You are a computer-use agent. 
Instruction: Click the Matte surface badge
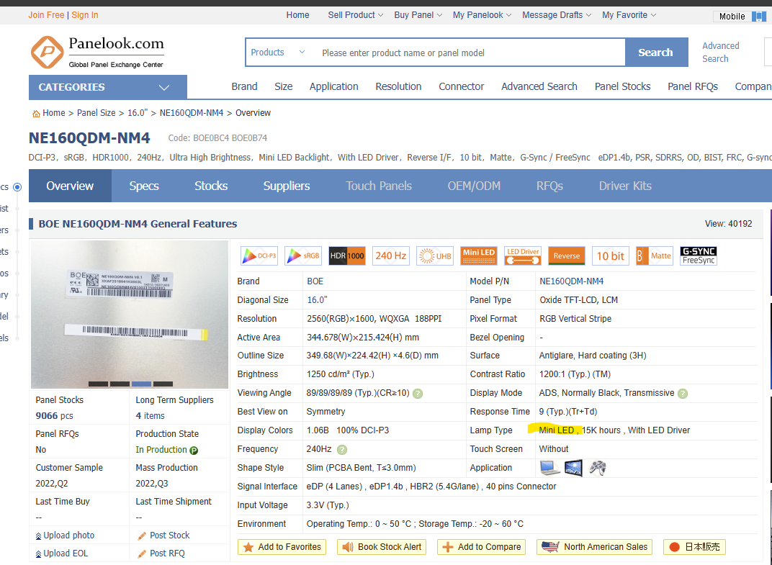tap(655, 256)
